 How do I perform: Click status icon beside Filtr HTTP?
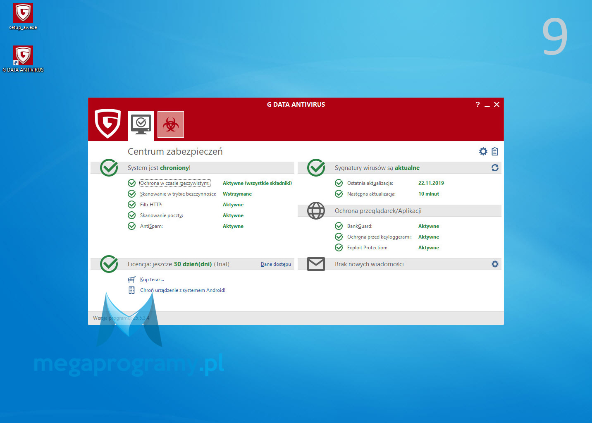[132, 205]
